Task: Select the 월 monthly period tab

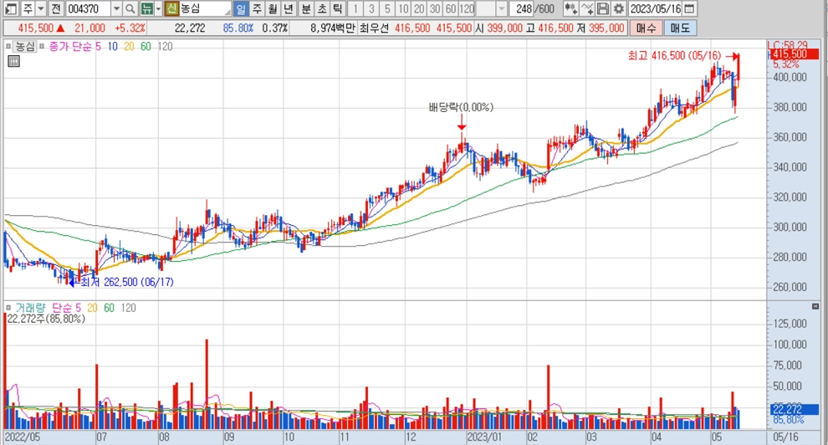Action: 273,8
